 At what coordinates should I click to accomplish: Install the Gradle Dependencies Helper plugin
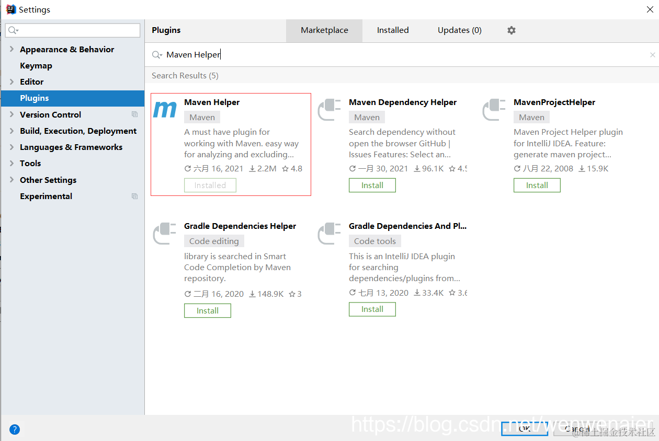pos(208,310)
